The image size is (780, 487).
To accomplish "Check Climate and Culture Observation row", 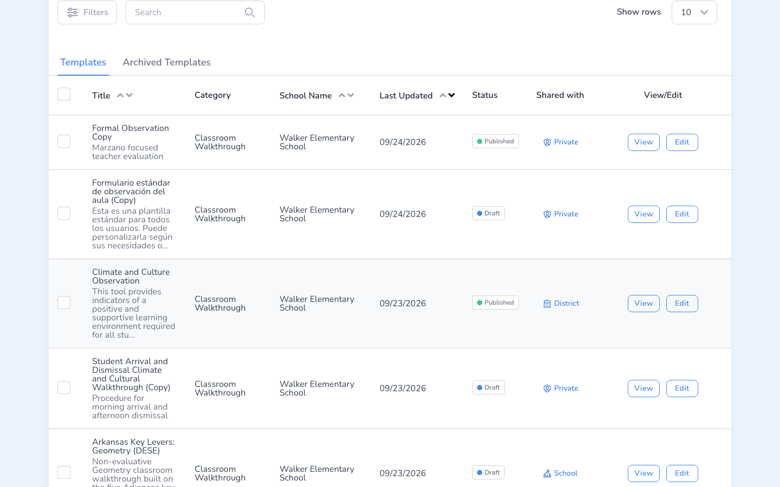I will pos(64,302).
